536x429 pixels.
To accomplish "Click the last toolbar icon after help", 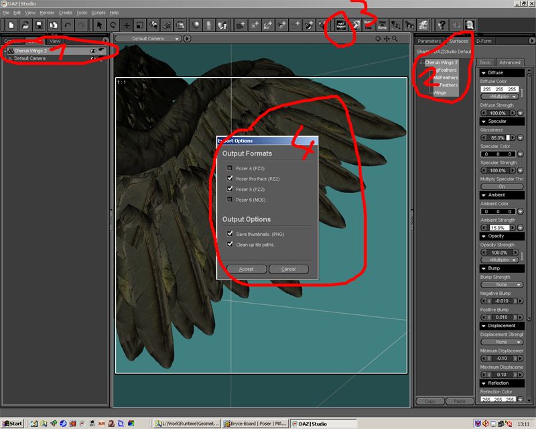I will [470, 25].
